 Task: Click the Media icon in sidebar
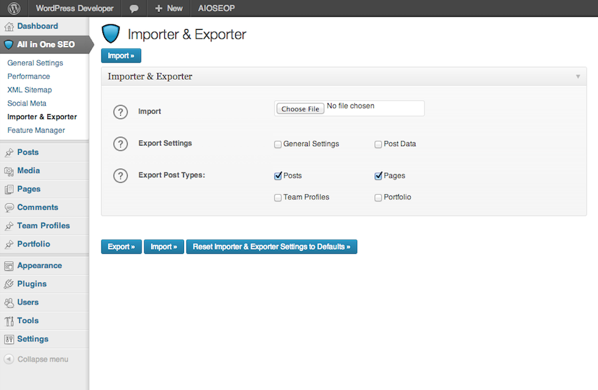coord(9,171)
